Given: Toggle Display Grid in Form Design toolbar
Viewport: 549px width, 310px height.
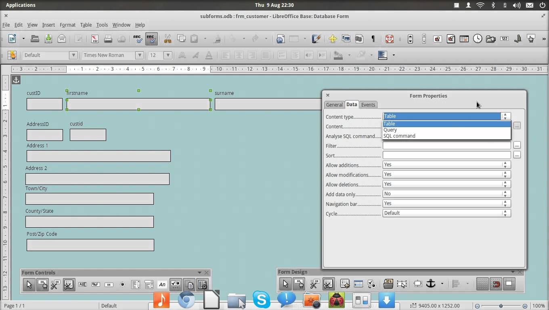Looking at the screenshot, I should [482, 284].
